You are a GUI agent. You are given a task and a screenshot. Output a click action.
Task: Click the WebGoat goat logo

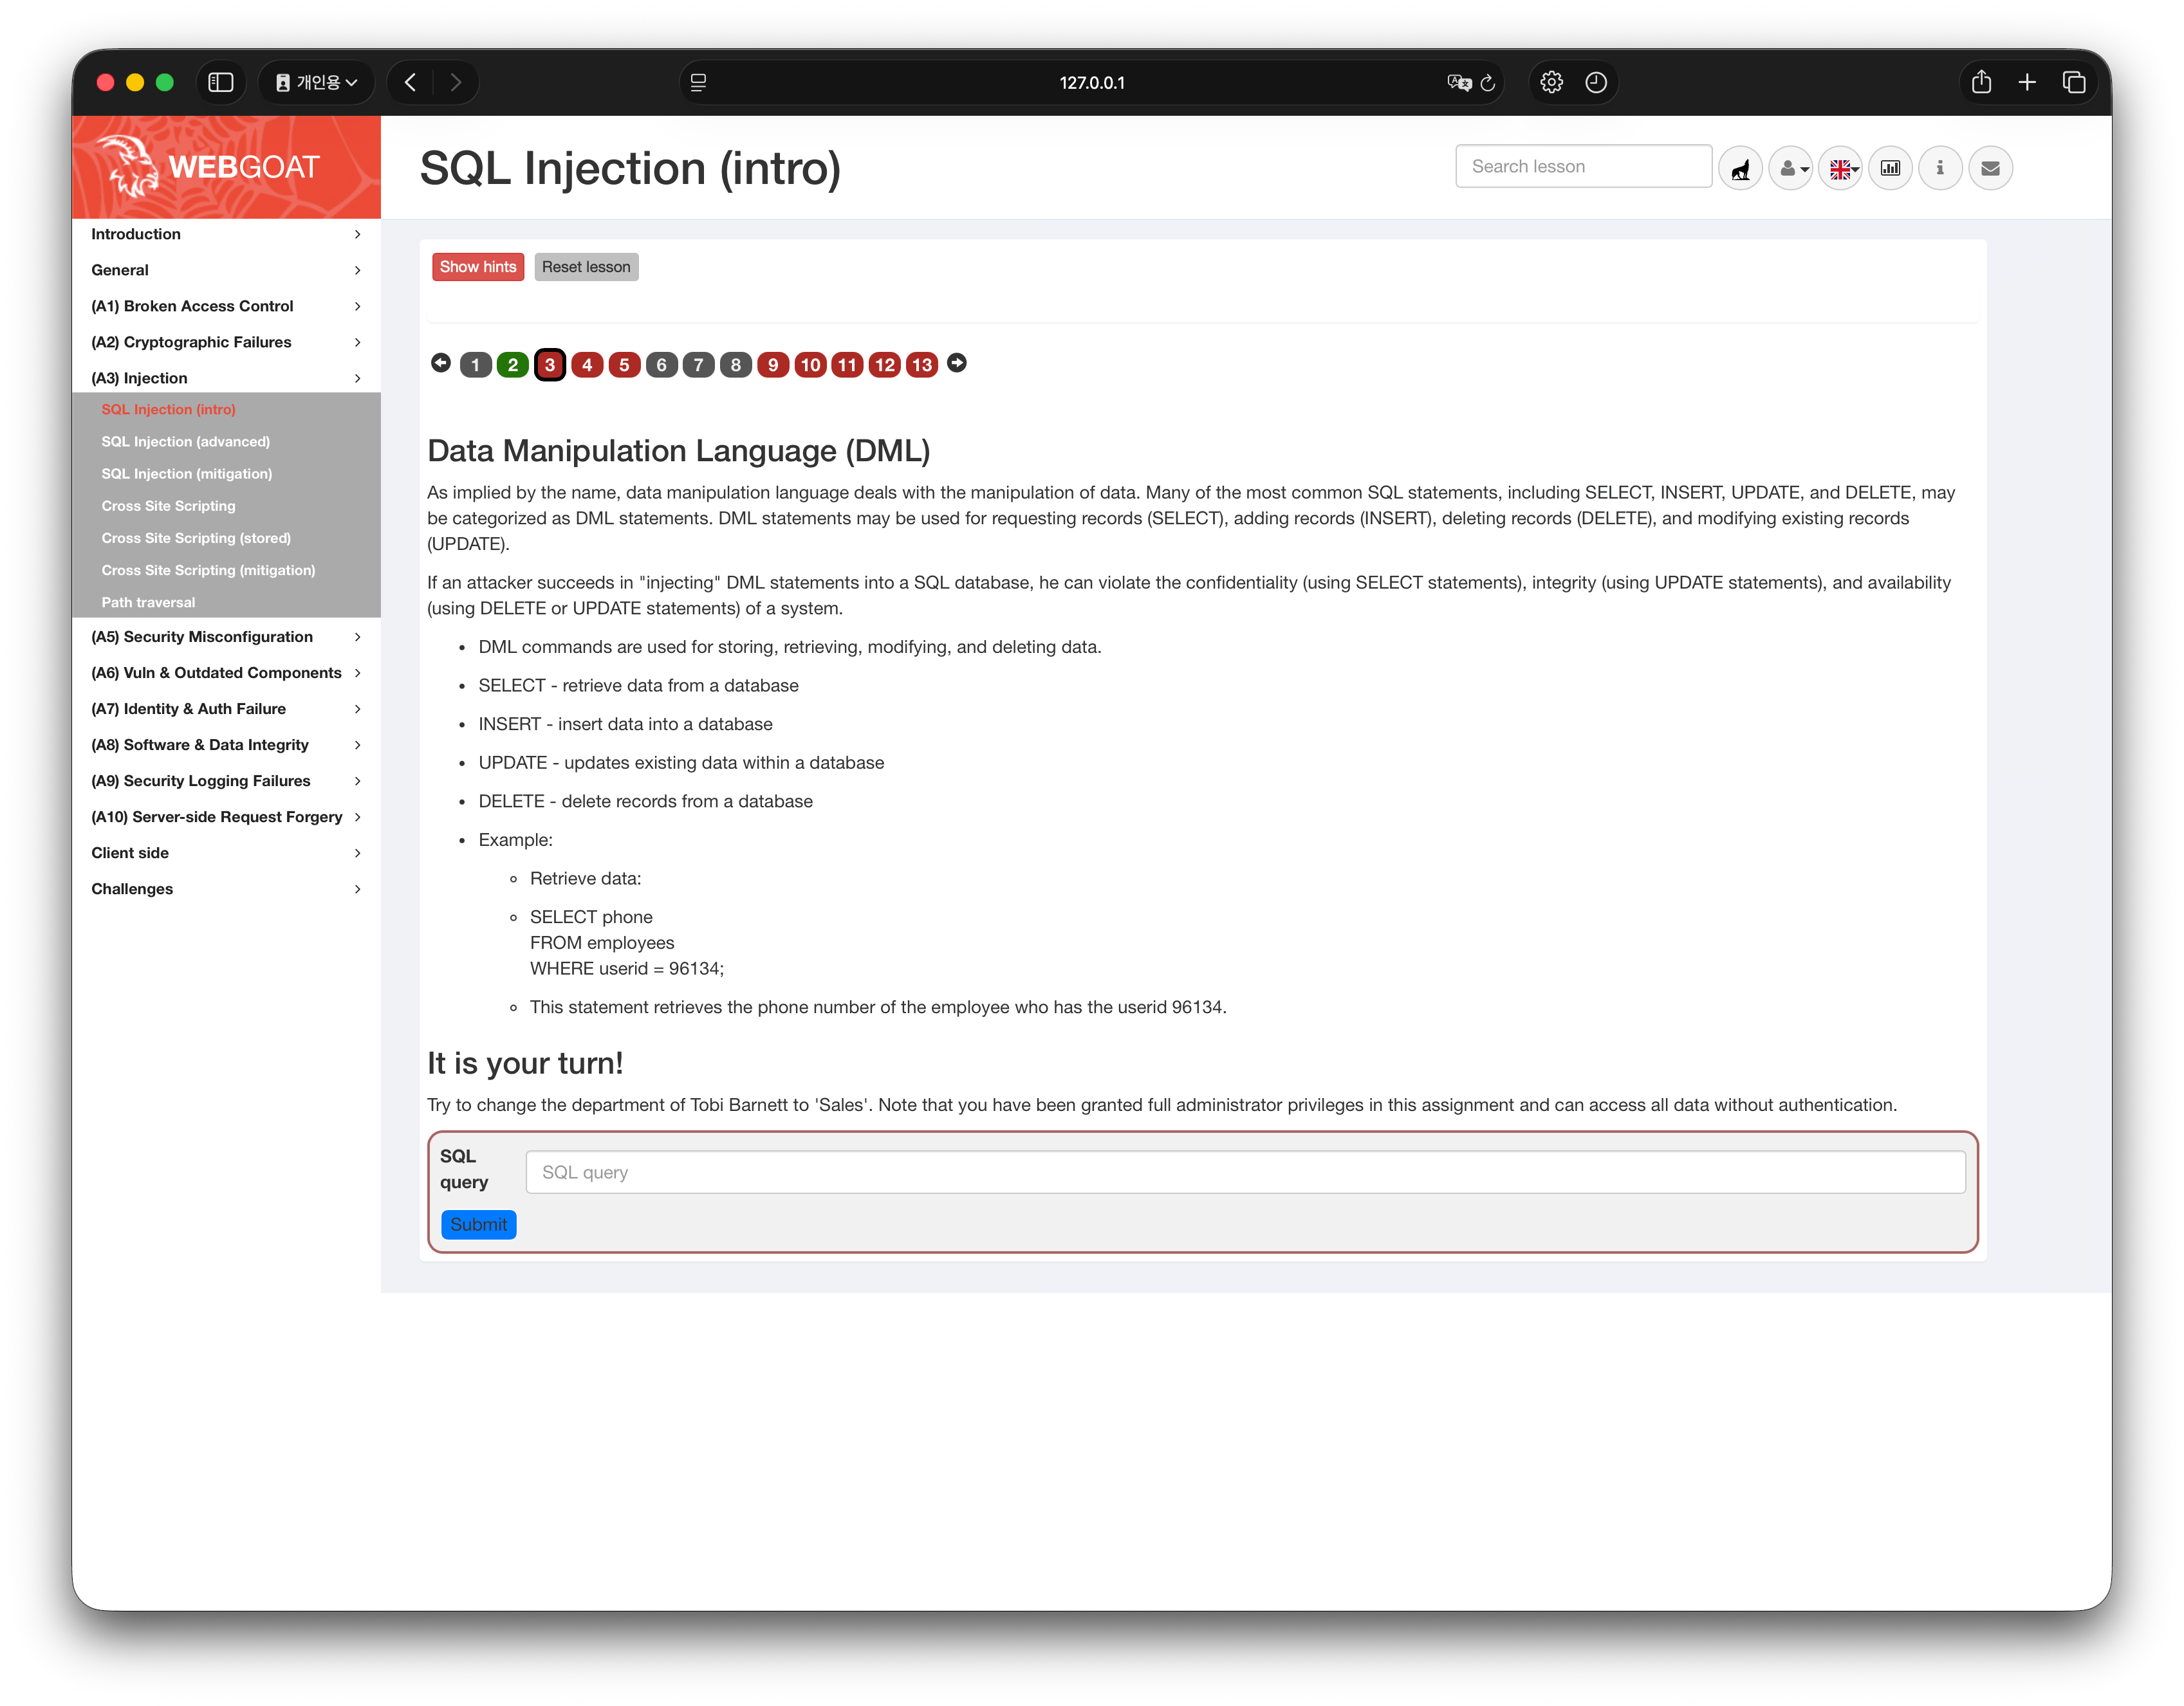129,166
